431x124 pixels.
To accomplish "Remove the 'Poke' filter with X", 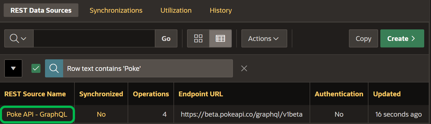I will click(x=244, y=68).
